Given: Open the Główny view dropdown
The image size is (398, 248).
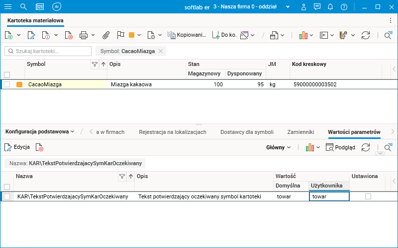Looking at the screenshot, I should tap(279, 147).
